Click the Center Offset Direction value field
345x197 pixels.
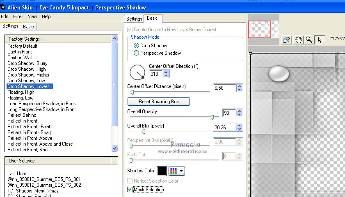pyautogui.click(x=156, y=74)
